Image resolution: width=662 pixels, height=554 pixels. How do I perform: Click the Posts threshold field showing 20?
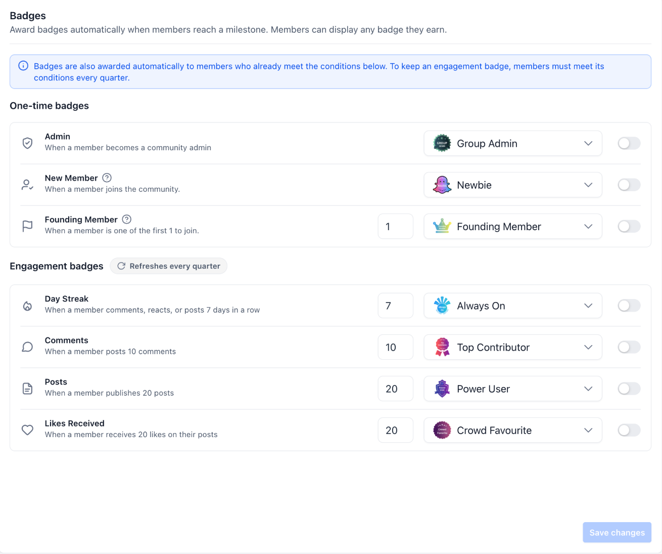point(396,389)
